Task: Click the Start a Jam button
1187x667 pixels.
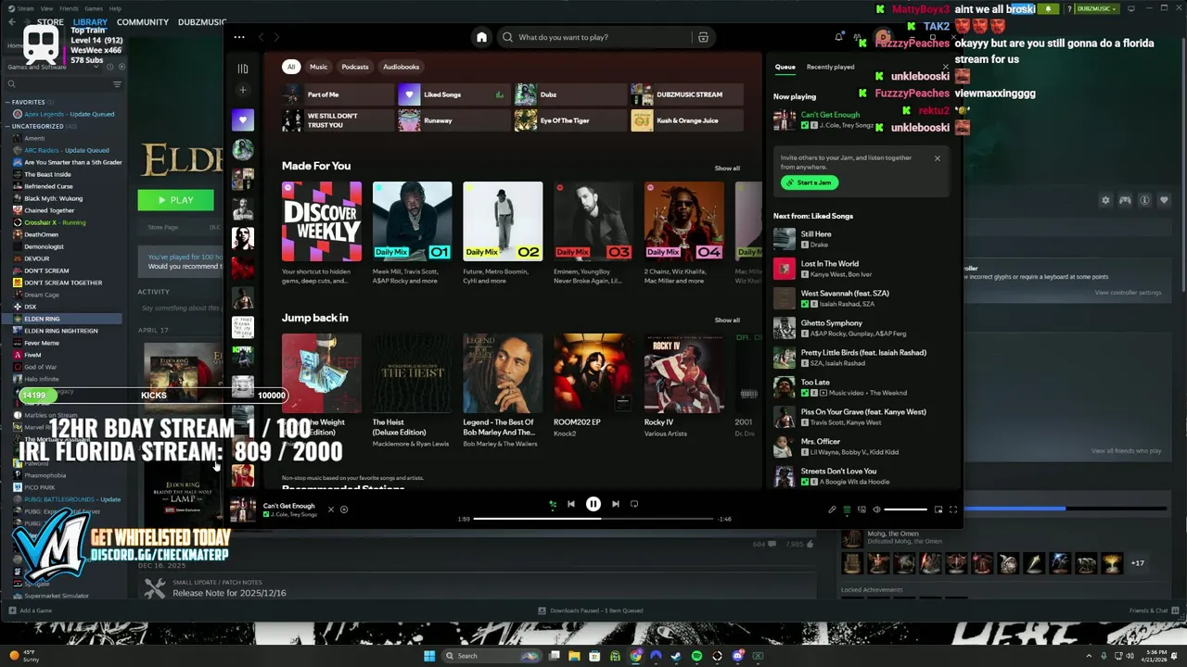Action: point(810,182)
